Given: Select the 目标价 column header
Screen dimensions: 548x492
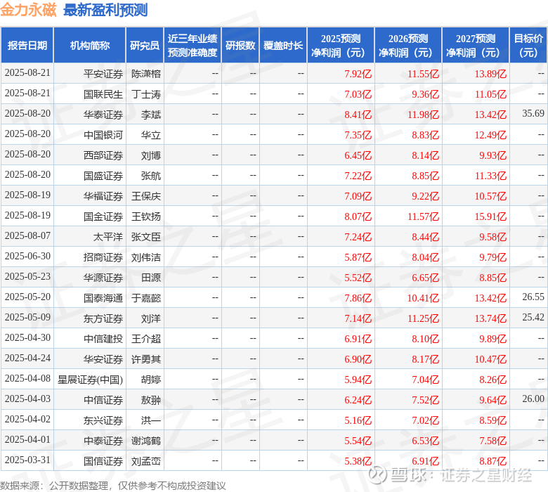Looking at the screenshot, I should pyautogui.click(x=528, y=46).
